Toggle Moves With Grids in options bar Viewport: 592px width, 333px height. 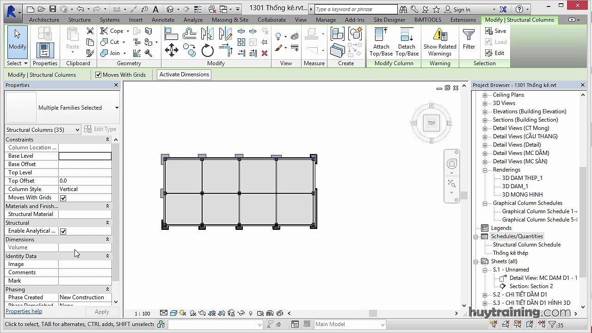click(98, 74)
